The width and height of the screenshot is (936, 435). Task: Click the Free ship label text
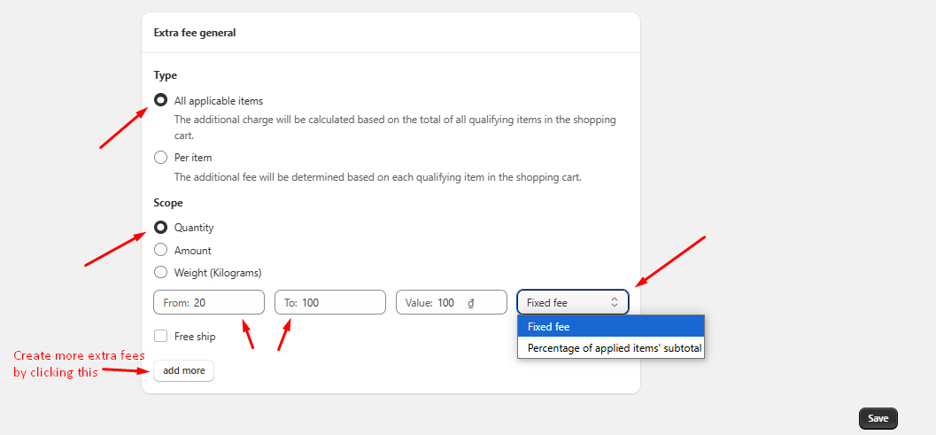[195, 337]
